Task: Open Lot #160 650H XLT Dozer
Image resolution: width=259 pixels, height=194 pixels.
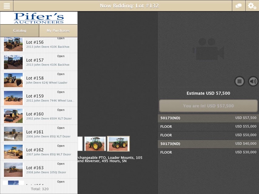Action: tap(39, 116)
